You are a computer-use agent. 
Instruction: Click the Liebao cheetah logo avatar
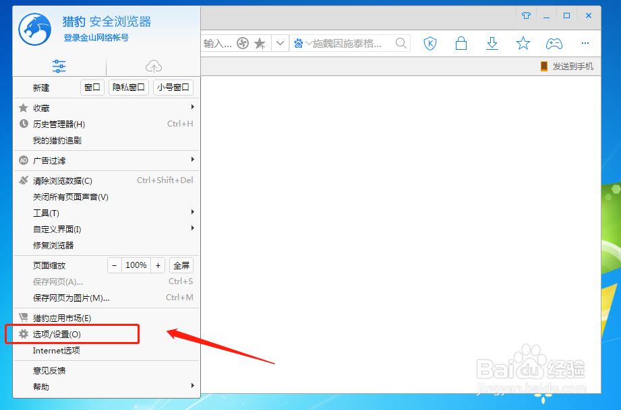tap(35, 29)
